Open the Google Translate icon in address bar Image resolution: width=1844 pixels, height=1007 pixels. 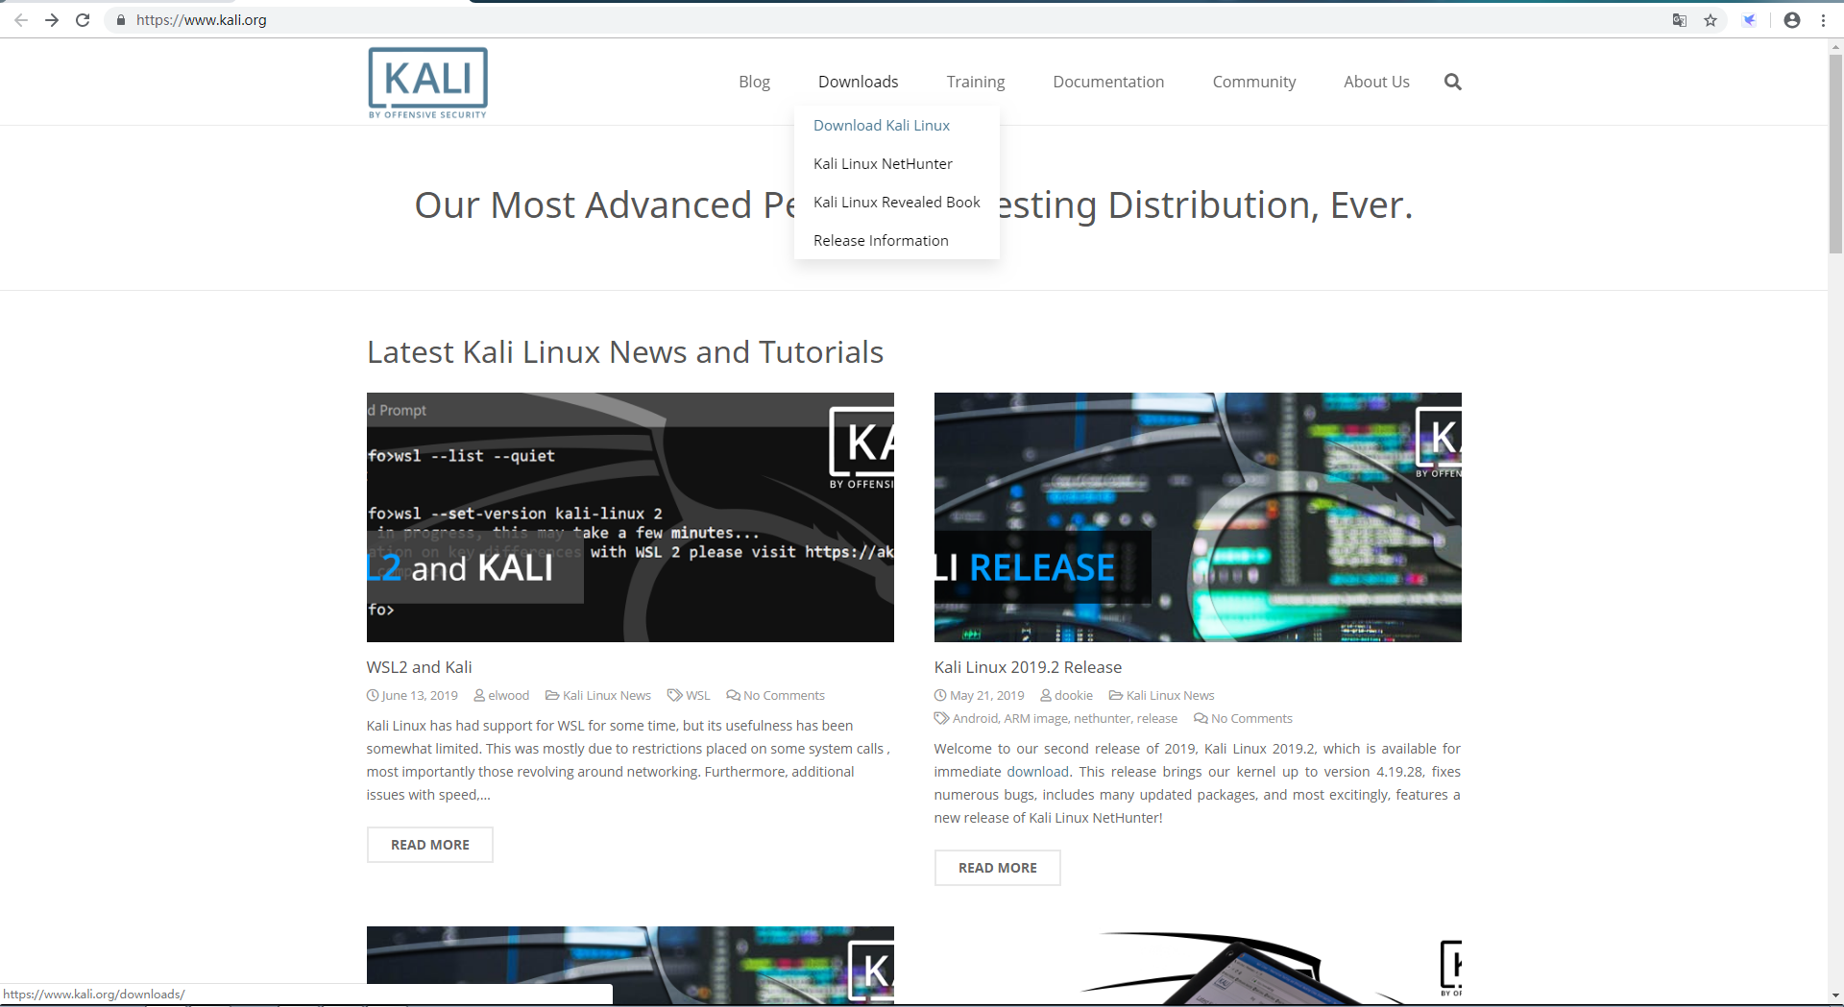point(1679,19)
